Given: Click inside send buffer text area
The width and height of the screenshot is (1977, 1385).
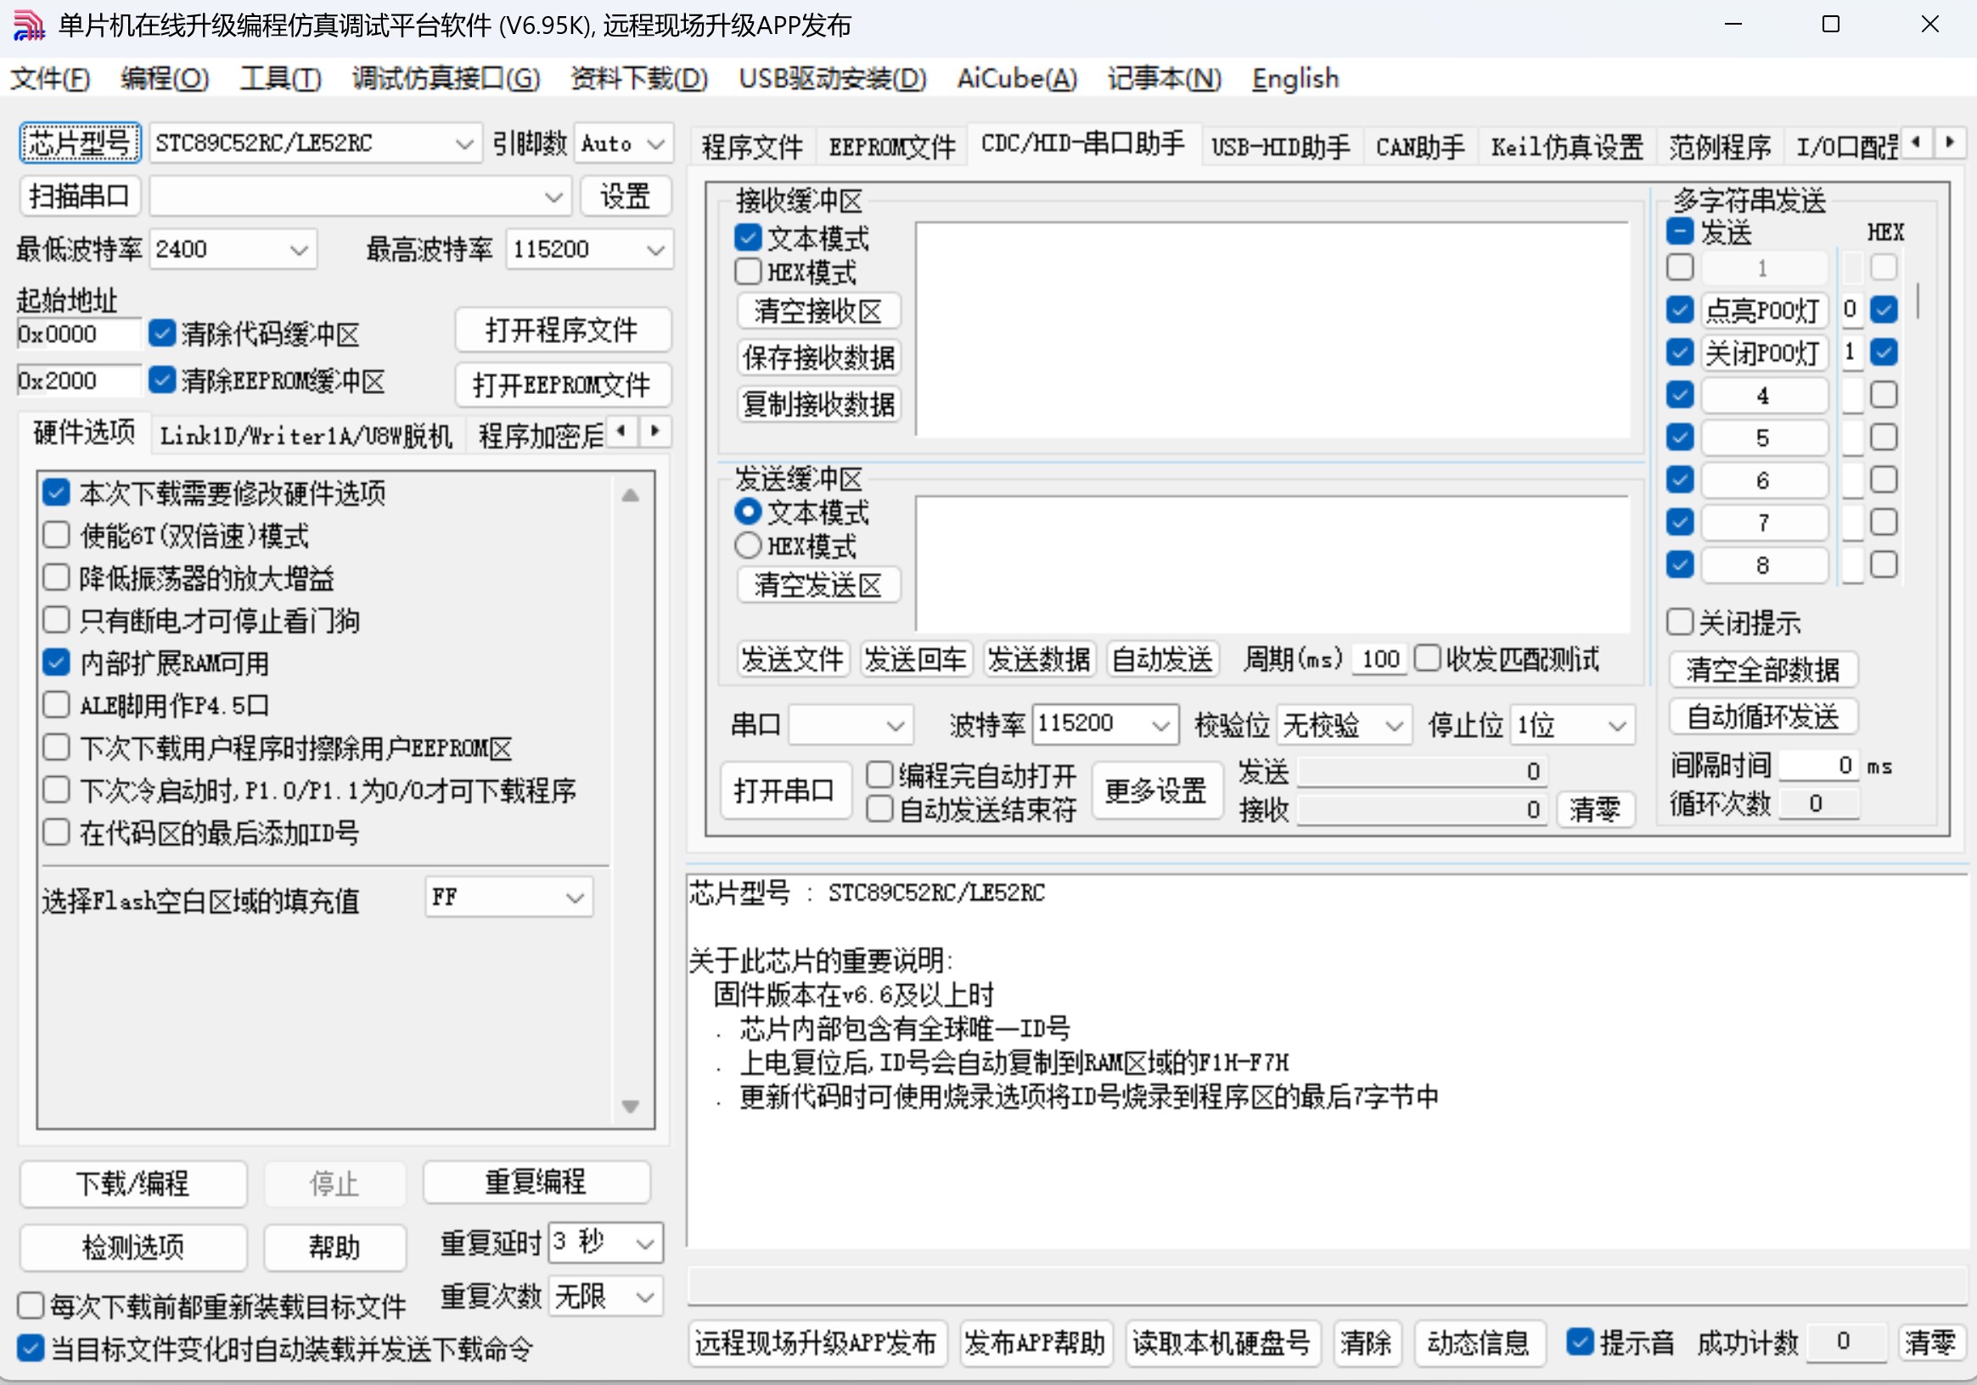Looking at the screenshot, I should point(1272,564).
